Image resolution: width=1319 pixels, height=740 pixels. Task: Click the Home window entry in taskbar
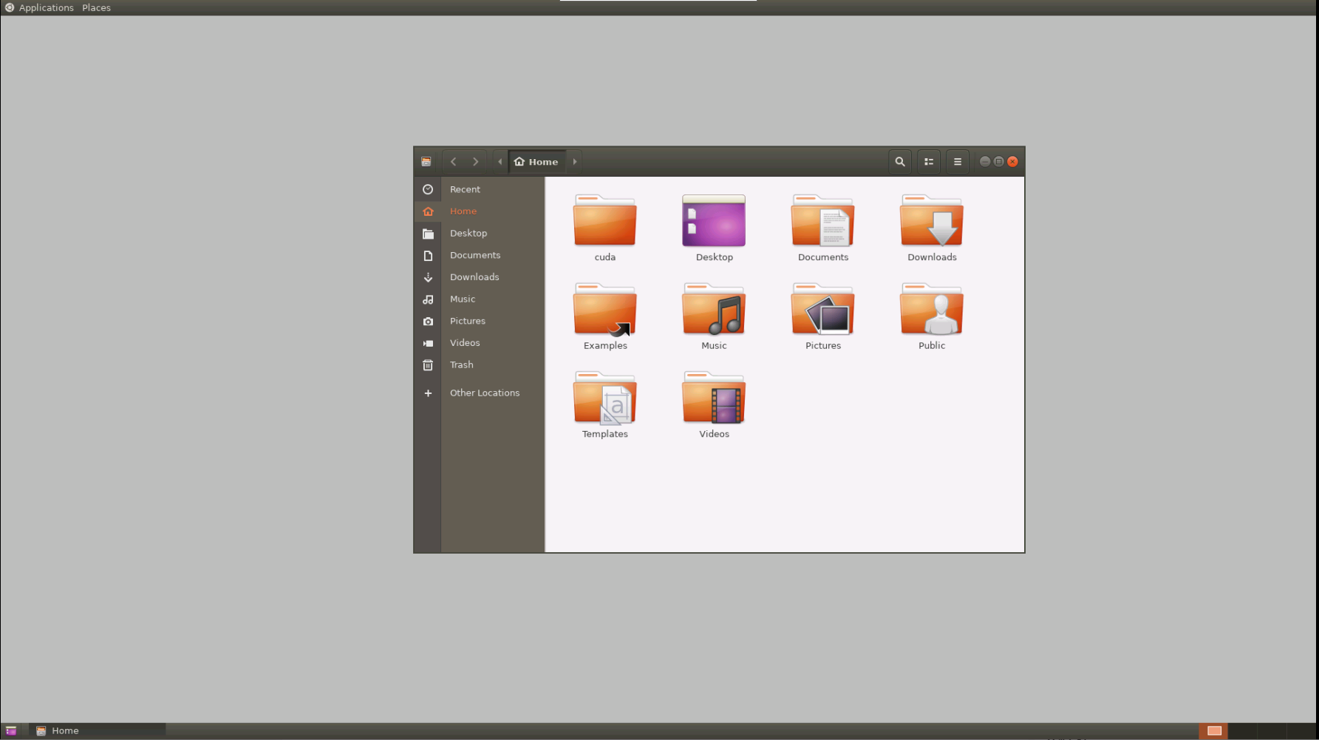pos(98,730)
